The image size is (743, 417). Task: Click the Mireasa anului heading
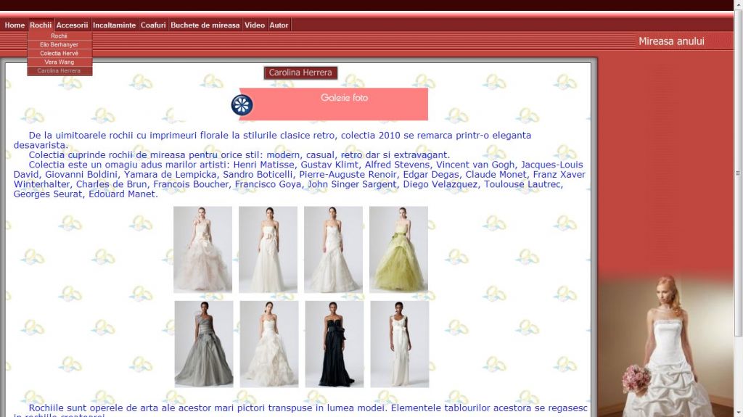[x=671, y=41]
